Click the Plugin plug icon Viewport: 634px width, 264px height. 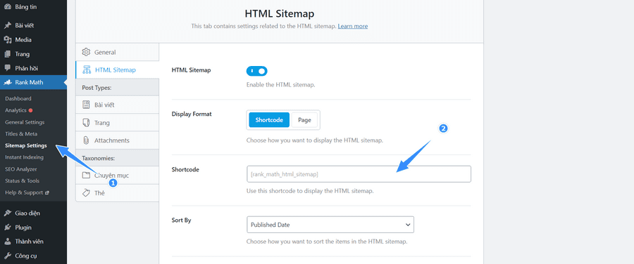pos(7,227)
